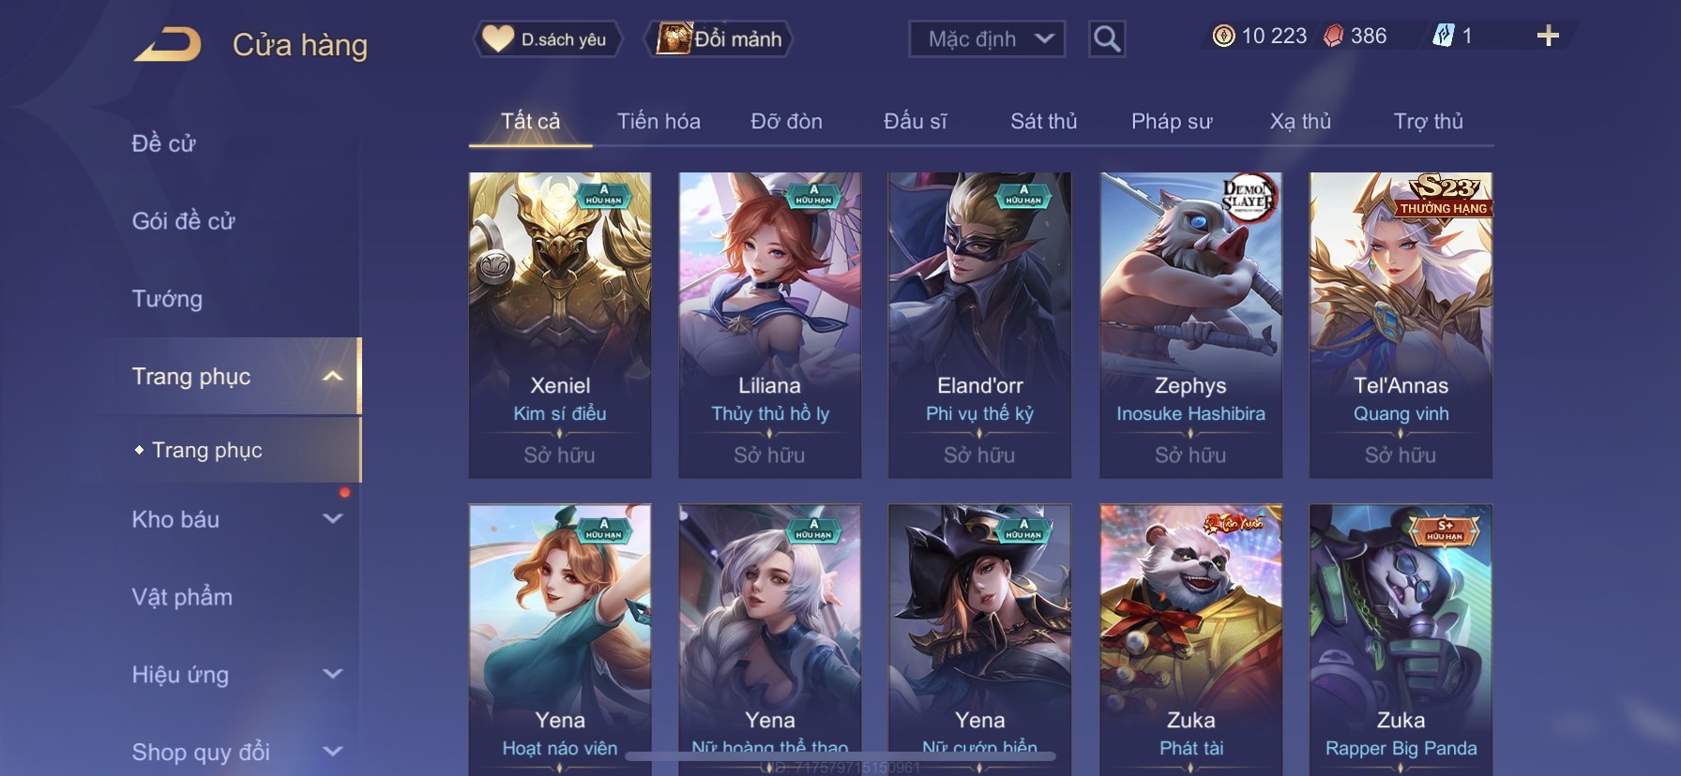
Task: Open Đổi mảnh fragment exchange
Action: click(719, 39)
